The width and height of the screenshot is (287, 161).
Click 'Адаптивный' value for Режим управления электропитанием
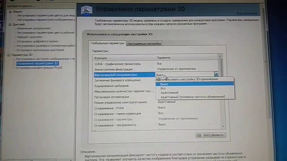(167, 102)
